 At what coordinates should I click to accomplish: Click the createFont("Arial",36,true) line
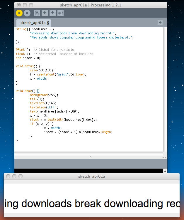pos(58,75)
